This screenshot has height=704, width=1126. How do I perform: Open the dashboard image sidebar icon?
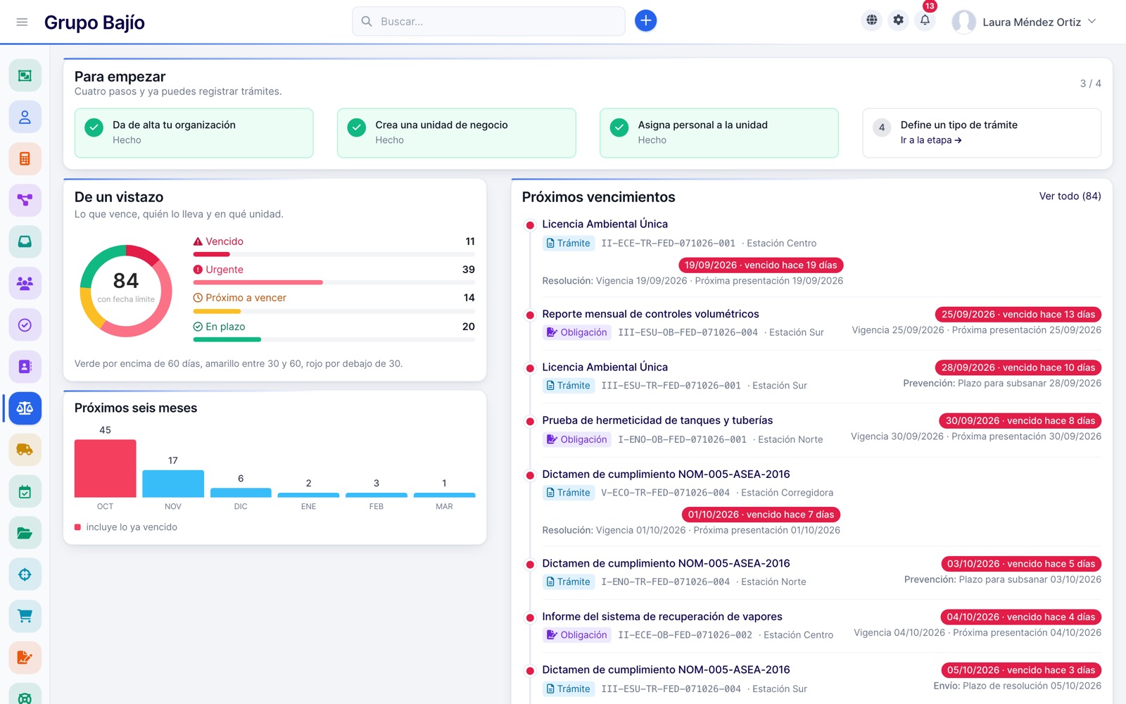coord(25,75)
